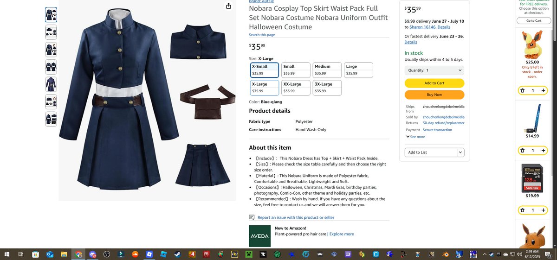Screen dimensions: 557x260
Task: Click the share icon above the product image
Action: (x=228, y=6)
